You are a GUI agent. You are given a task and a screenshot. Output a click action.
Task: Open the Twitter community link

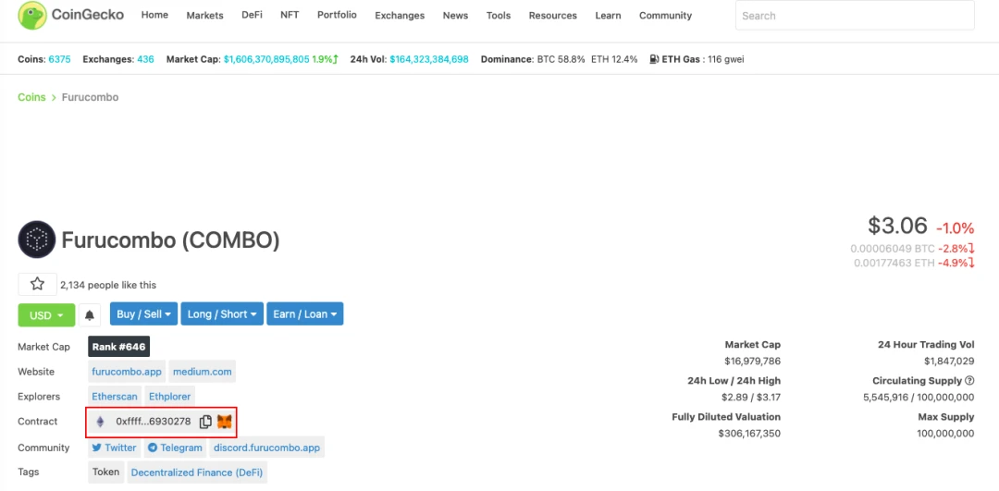(114, 448)
